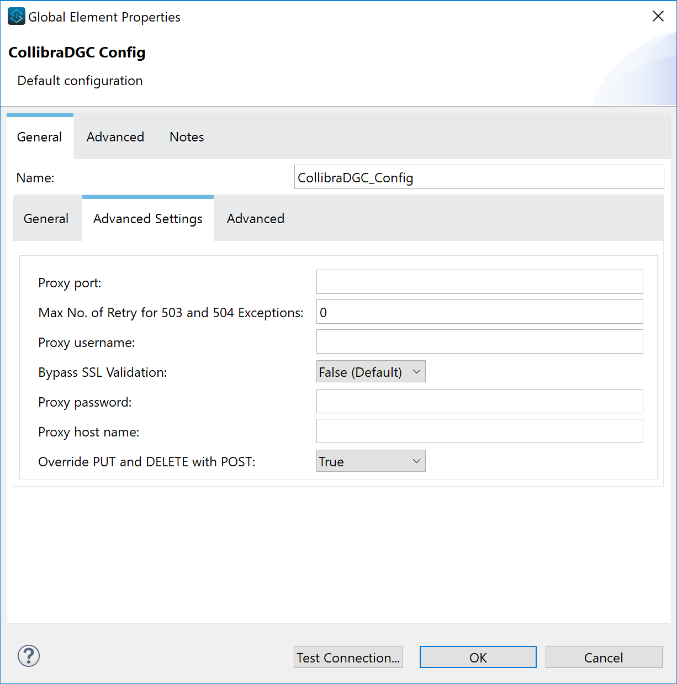Click the Max No. of Retry label

[171, 313]
